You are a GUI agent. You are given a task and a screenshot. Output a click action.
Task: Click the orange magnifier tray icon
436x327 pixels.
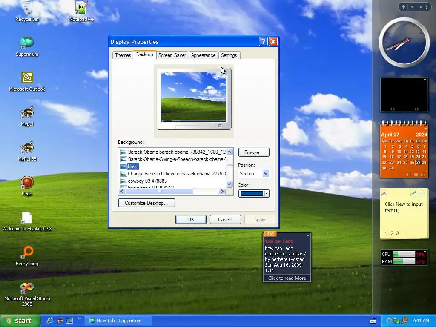click(404, 321)
